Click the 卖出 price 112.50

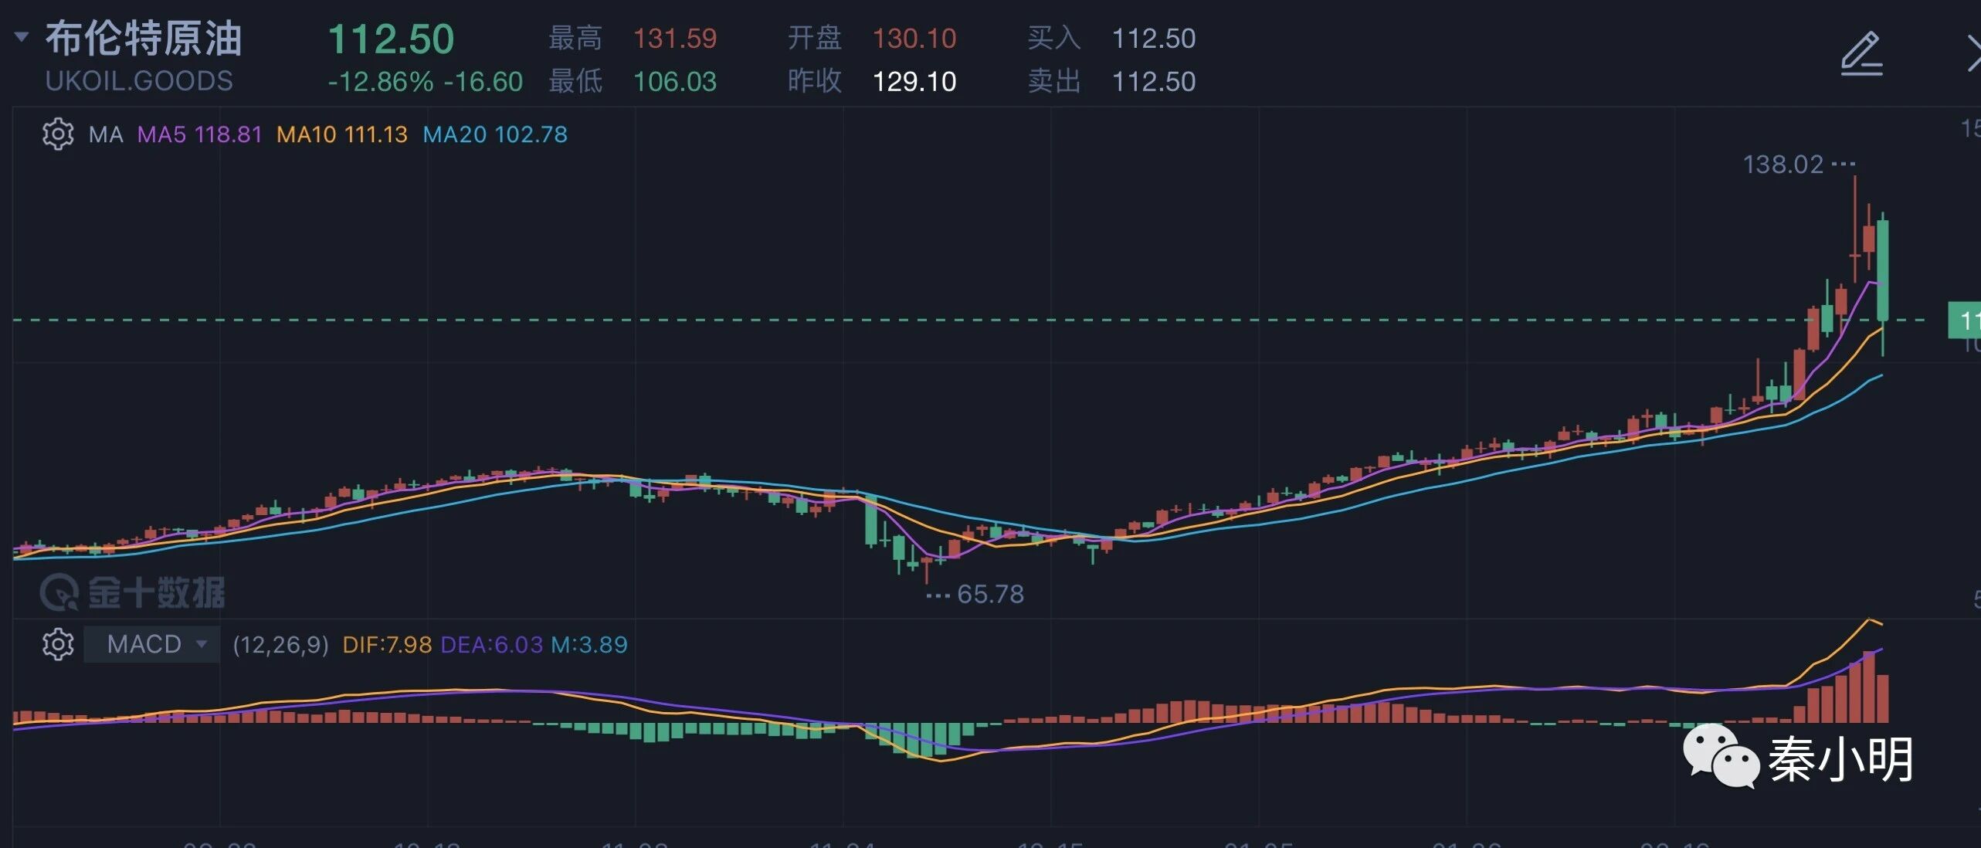coord(1154,82)
